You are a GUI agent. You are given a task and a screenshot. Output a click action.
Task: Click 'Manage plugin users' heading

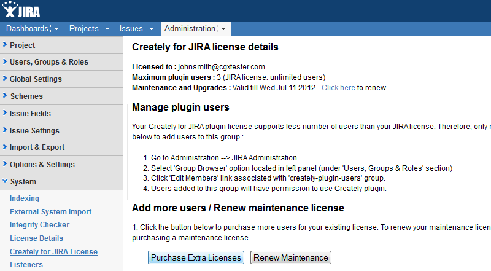tap(180, 108)
